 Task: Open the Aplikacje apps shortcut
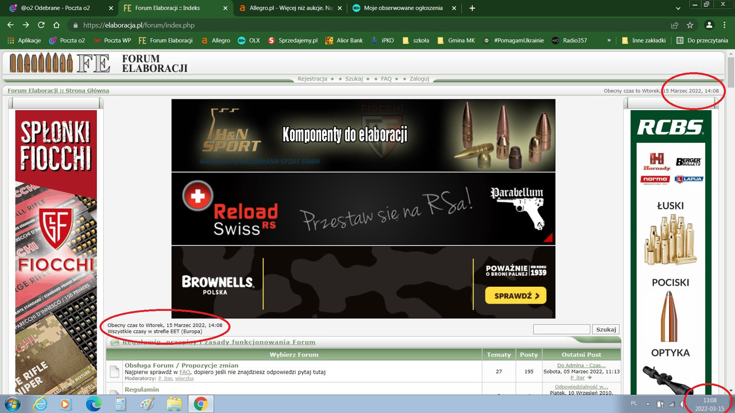[24, 41]
